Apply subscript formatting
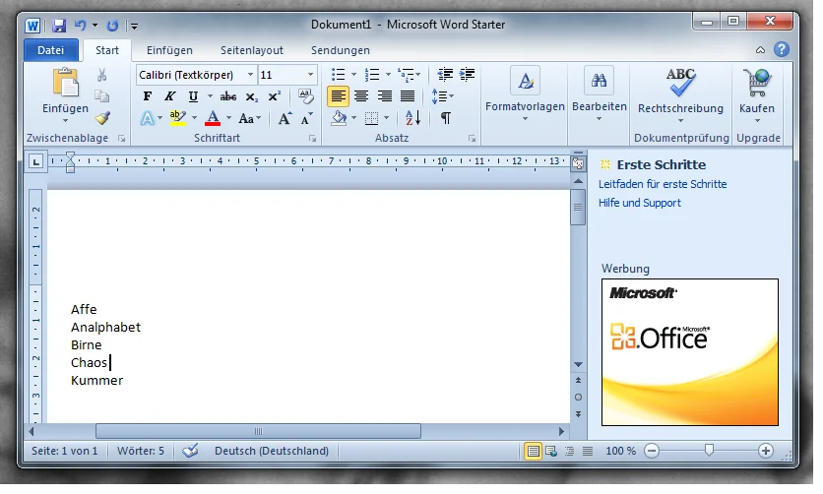This screenshot has height=494, width=823. tap(252, 96)
